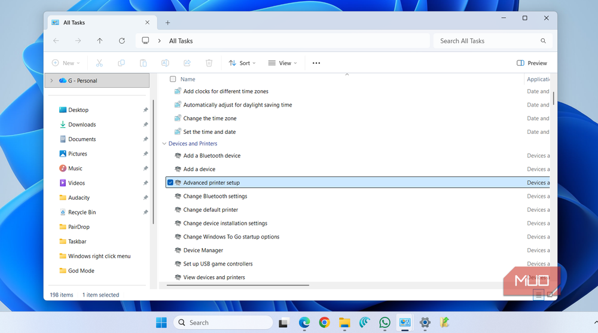Click the address bar breadcrumb chevron
Screen dimensions: 598x333
tap(160, 41)
